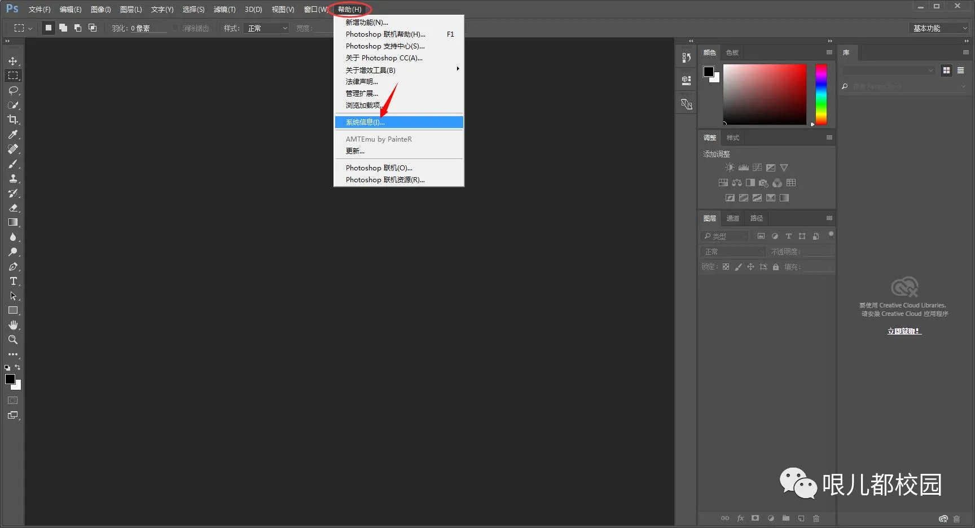This screenshot has height=528, width=975.
Task: Toggle lock transparent pixels
Action: 726,267
